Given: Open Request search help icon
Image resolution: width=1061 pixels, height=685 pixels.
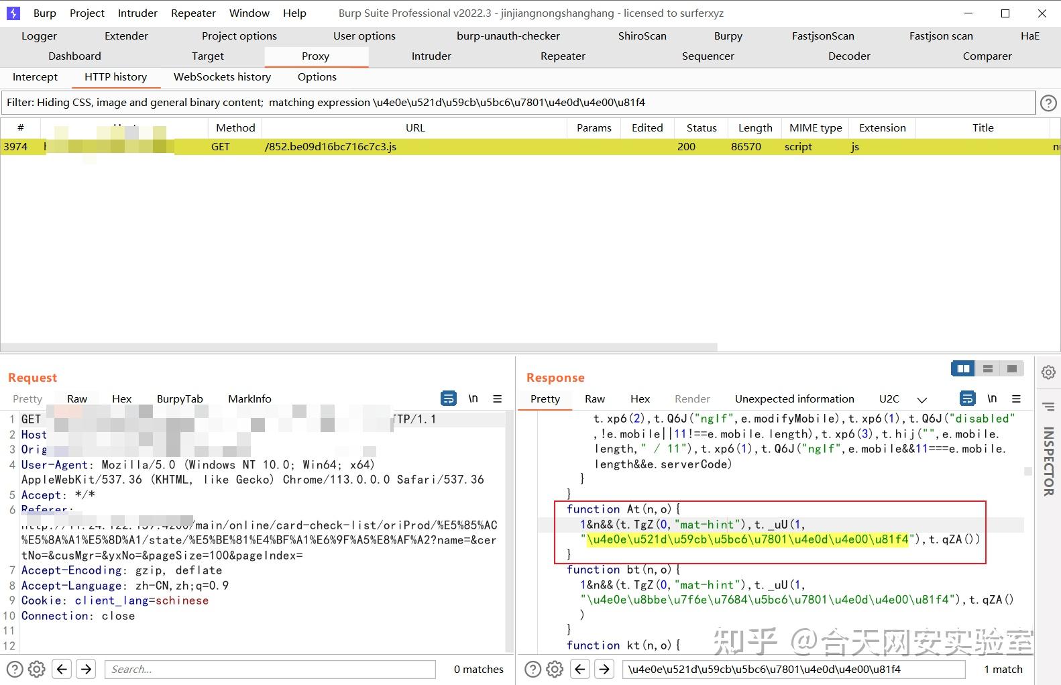Looking at the screenshot, I should coord(15,669).
